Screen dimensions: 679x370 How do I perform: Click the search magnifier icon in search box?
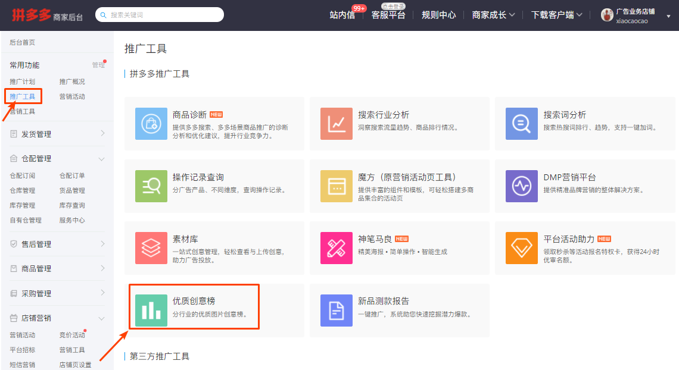pos(103,15)
